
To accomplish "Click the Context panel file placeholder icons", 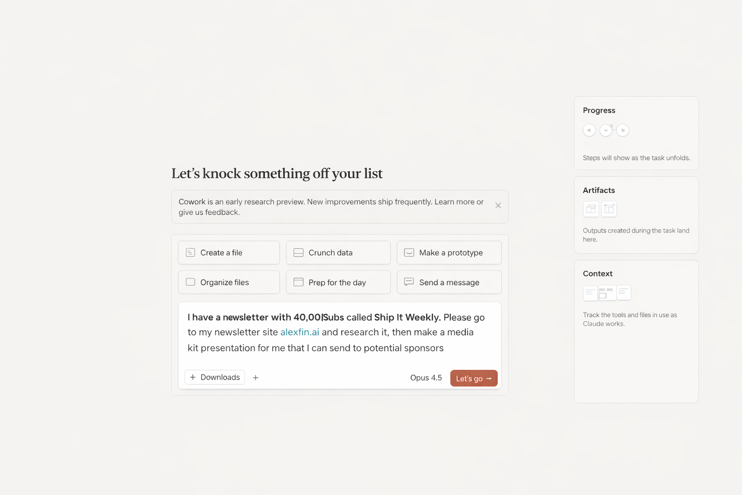I will click(607, 293).
